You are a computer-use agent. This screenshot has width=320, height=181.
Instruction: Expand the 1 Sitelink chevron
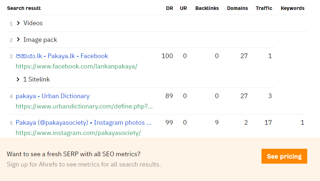tap(18, 79)
